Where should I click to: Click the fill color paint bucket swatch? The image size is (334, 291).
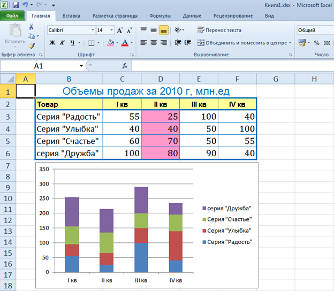point(110,43)
